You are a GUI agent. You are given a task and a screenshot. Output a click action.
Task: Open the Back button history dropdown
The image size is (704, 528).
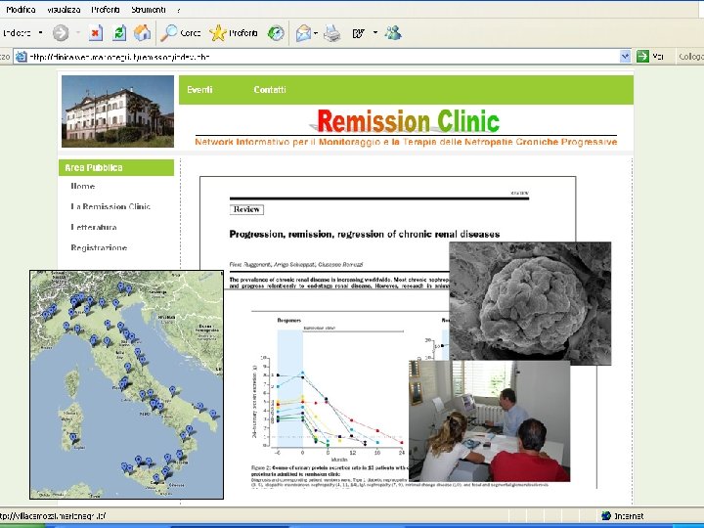[40, 33]
